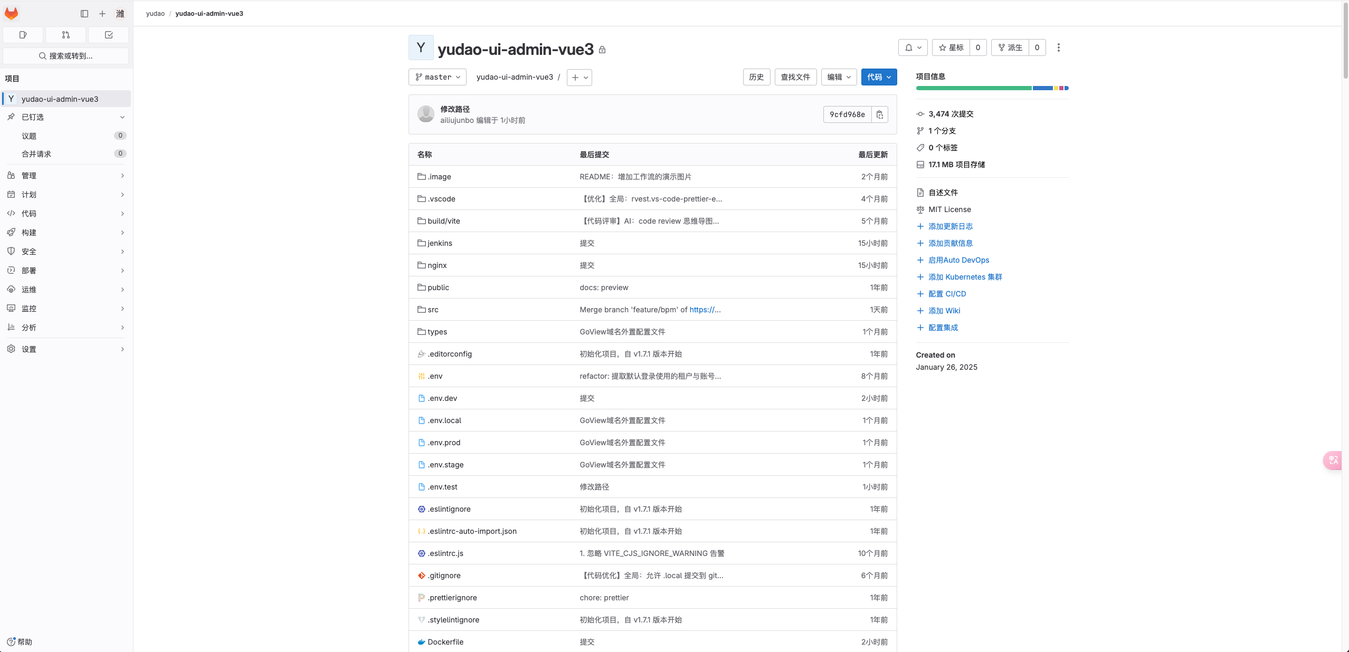
Task: Open the build/vite folder
Action: (443, 221)
